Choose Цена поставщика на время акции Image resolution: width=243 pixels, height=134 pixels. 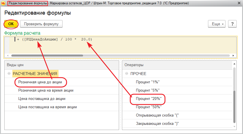48,107
